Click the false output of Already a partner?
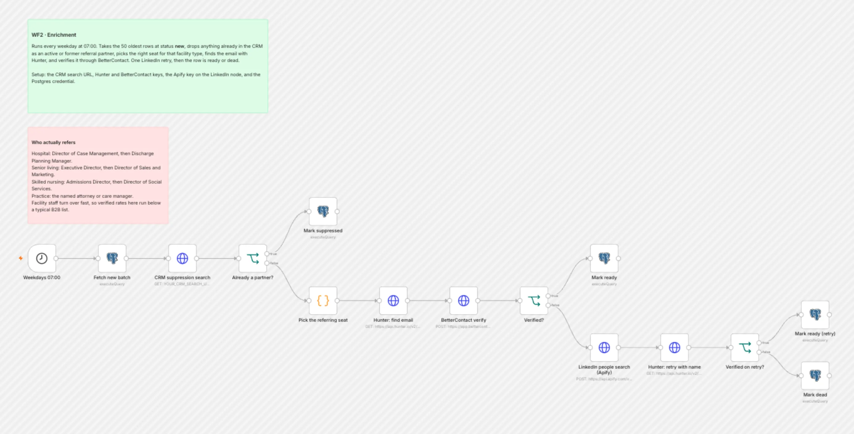The width and height of the screenshot is (854, 434). pyautogui.click(x=267, y=263)
